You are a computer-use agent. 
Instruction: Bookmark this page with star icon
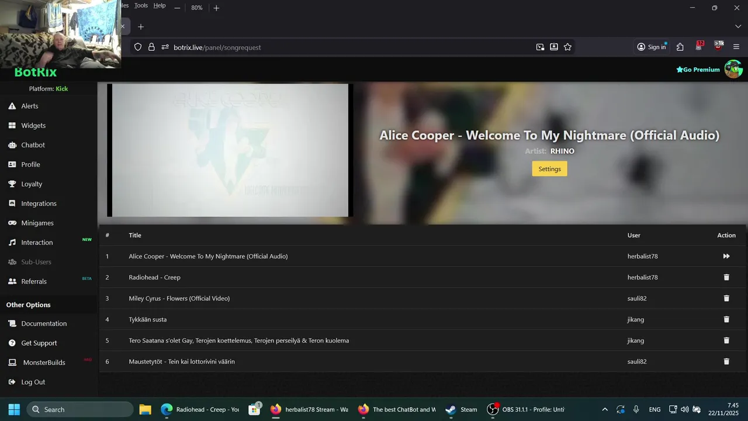click(567, 47)
